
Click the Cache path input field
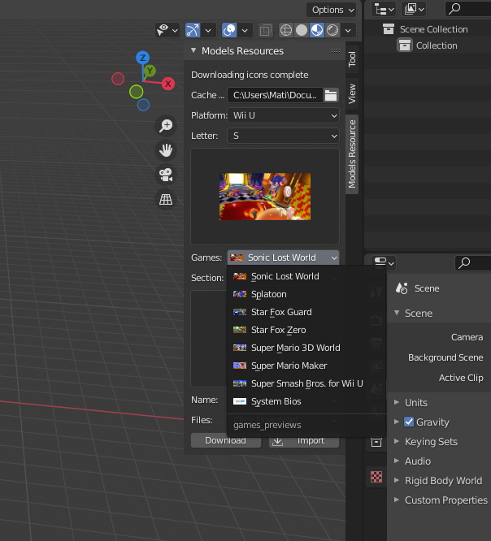276,95
